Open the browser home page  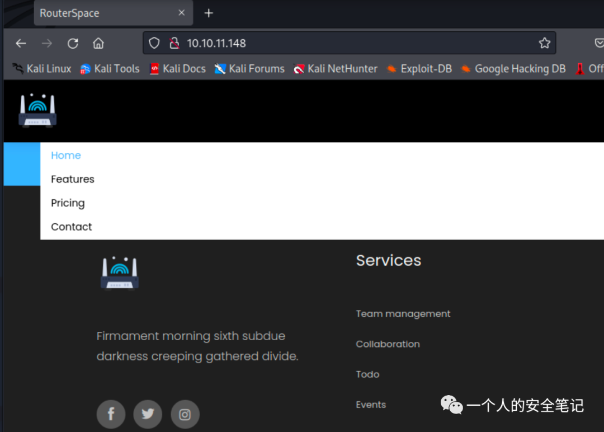click(98, 43)
